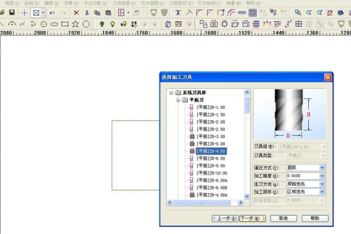Click the undo arrow icon
351x234 pixels.
coord(51,12)
